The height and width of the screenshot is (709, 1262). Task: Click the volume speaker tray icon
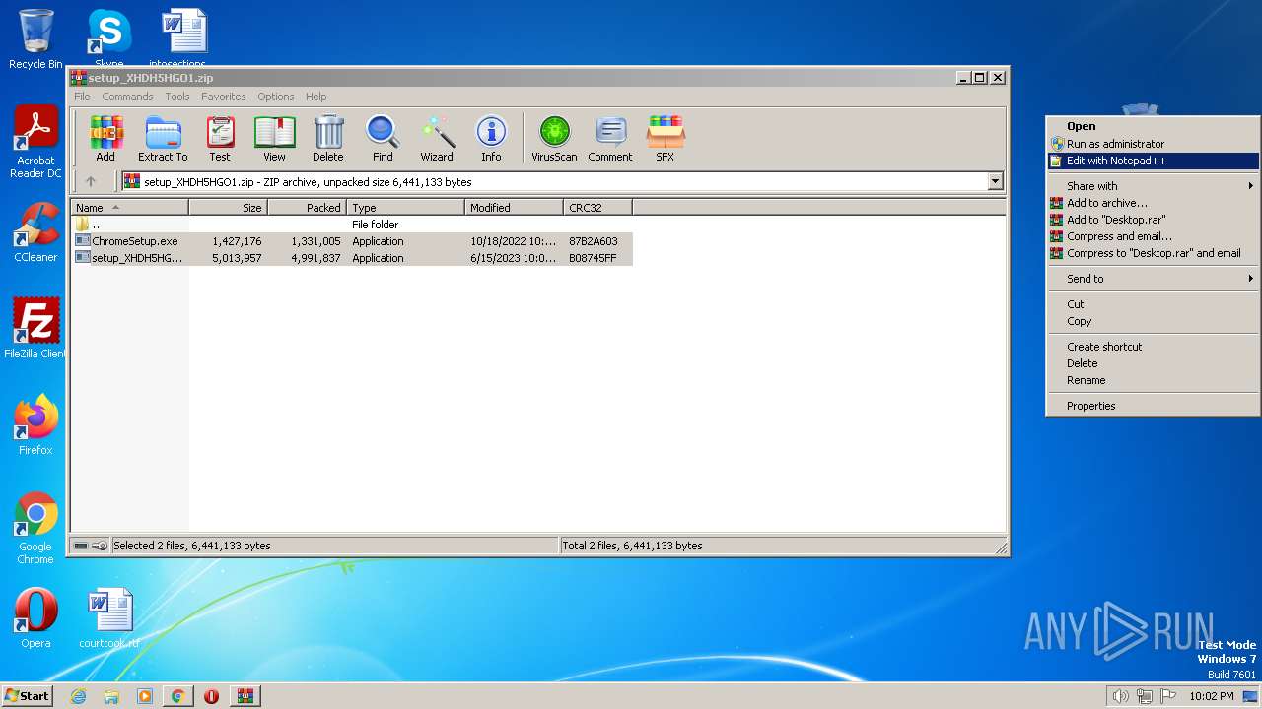click(x=1120, y=696)
